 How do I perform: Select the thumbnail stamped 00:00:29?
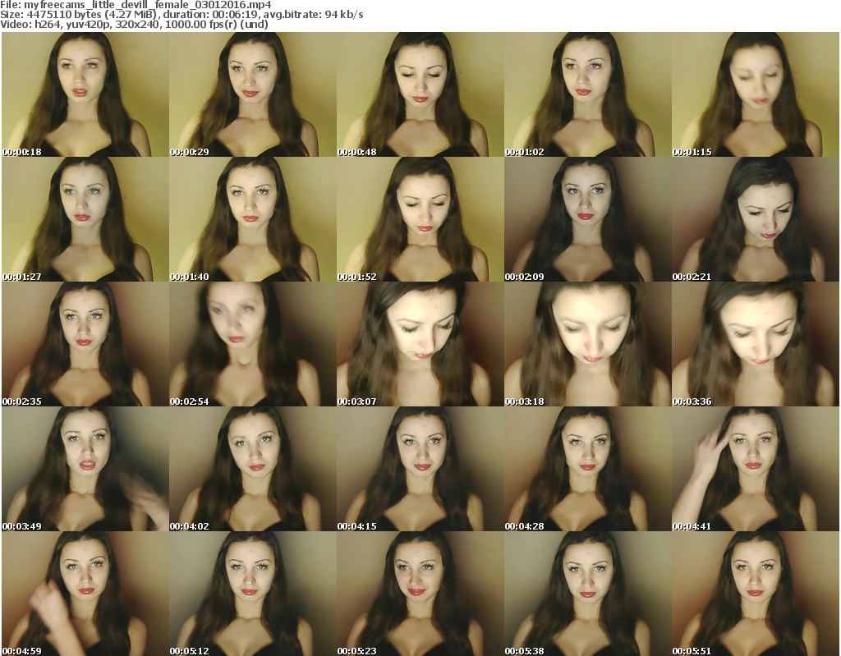(x=253, y=94)
